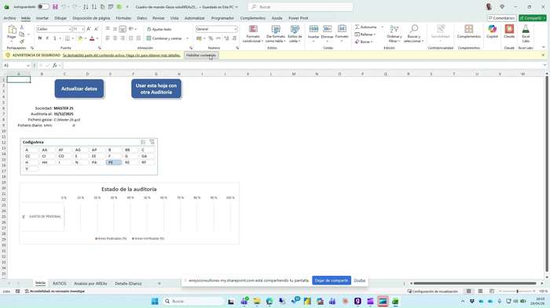Toggle the Autoguardado switch
The image size is (550, 308).
[x=43, y=6]
